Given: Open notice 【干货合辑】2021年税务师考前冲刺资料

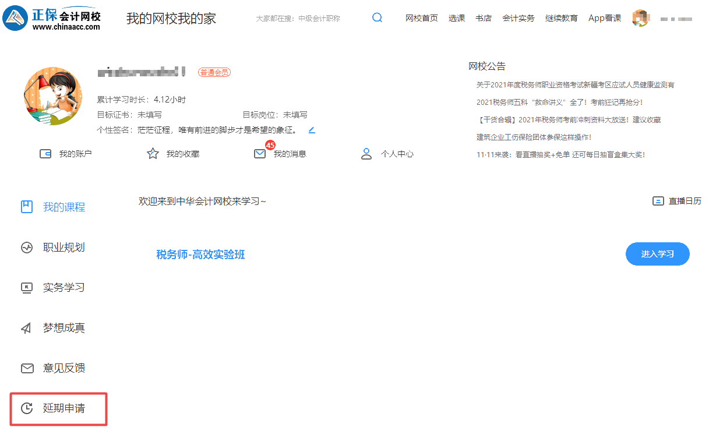Looking at the screenshot, I should tap(569, 119).
